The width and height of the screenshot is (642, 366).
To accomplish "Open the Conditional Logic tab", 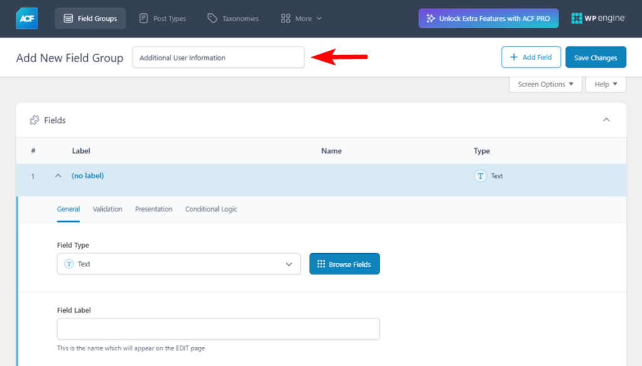I will tap(211, 209).
